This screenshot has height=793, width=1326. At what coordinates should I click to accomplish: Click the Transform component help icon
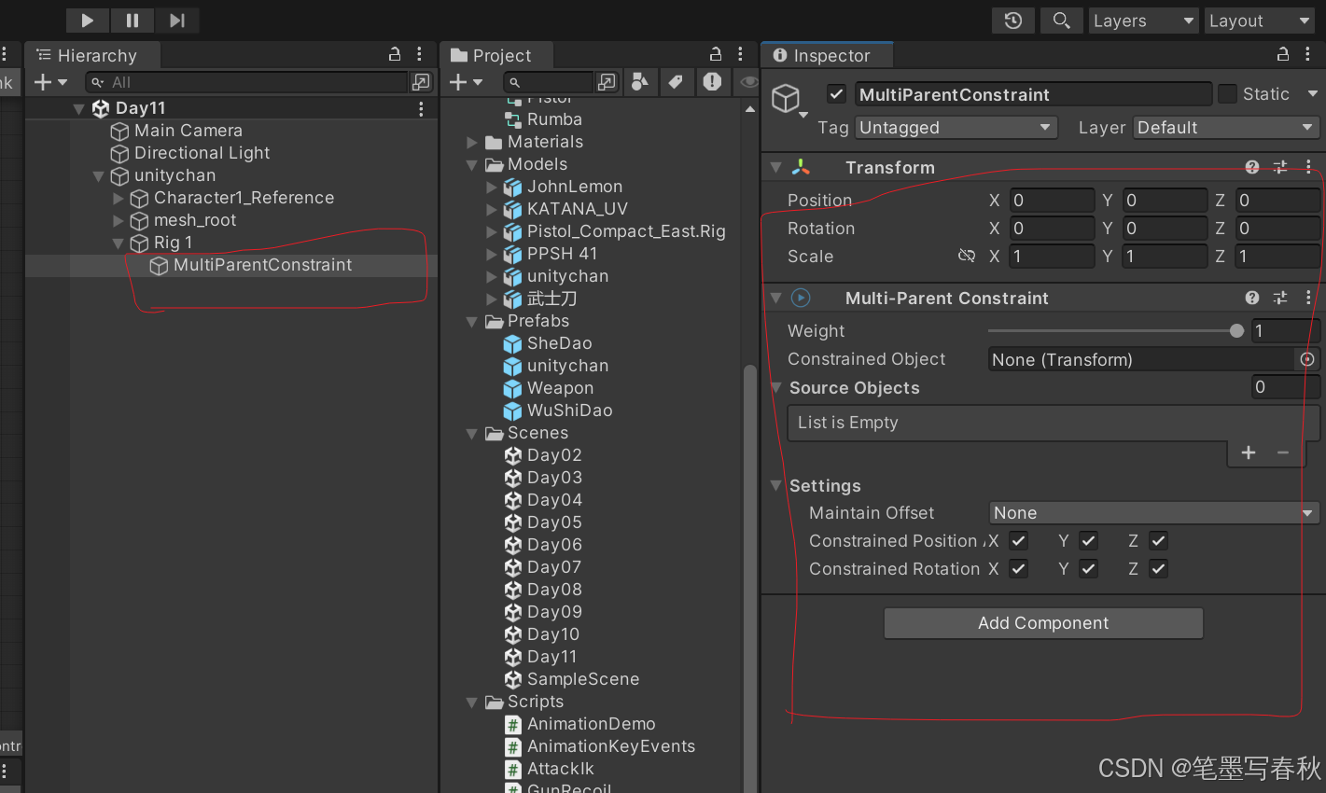(x=1252, y=167)
